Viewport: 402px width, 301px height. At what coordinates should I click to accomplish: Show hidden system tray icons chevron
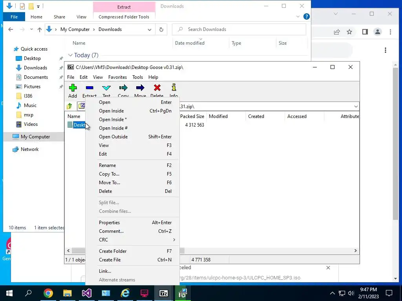pyautogui.click(x=332, y=293)
